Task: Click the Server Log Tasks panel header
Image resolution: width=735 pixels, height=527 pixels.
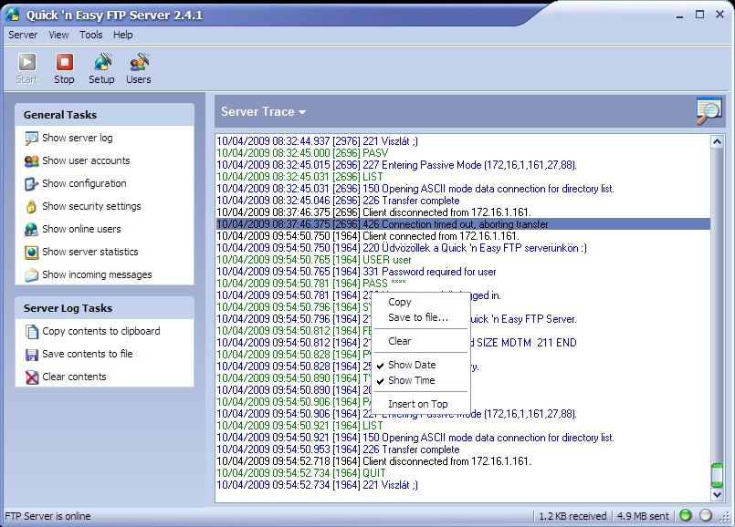Action: [x=104, y=308]
